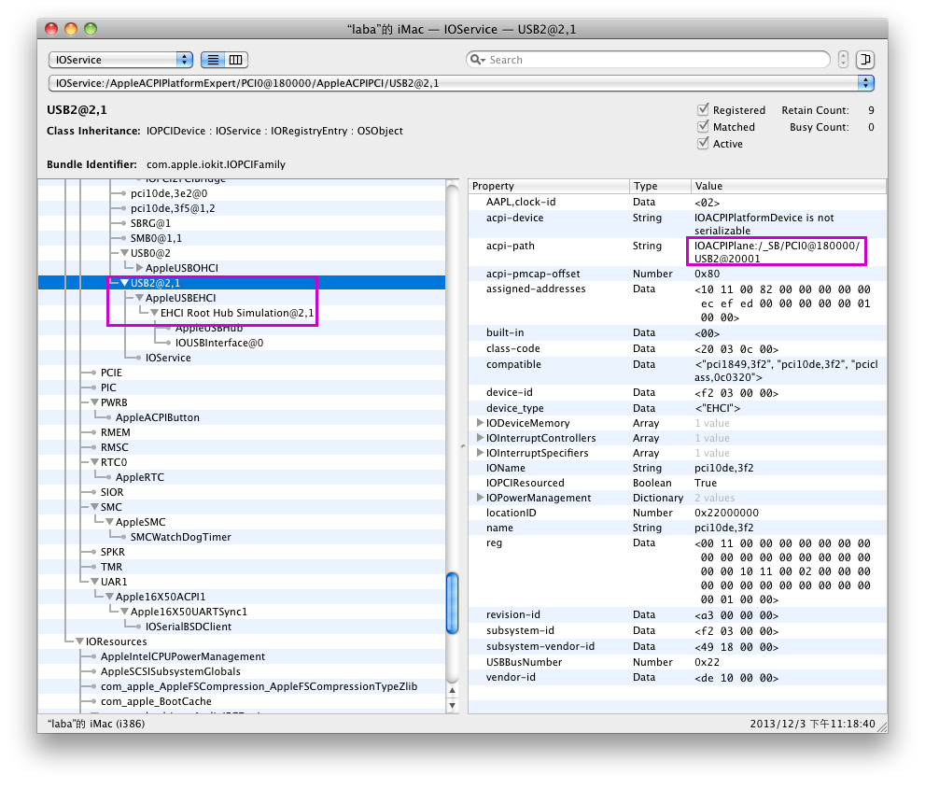925x789 pixels.
Task: Collapse the AppleUSBEHCI node
Action: pyautogui.click(x=139, y=298)
